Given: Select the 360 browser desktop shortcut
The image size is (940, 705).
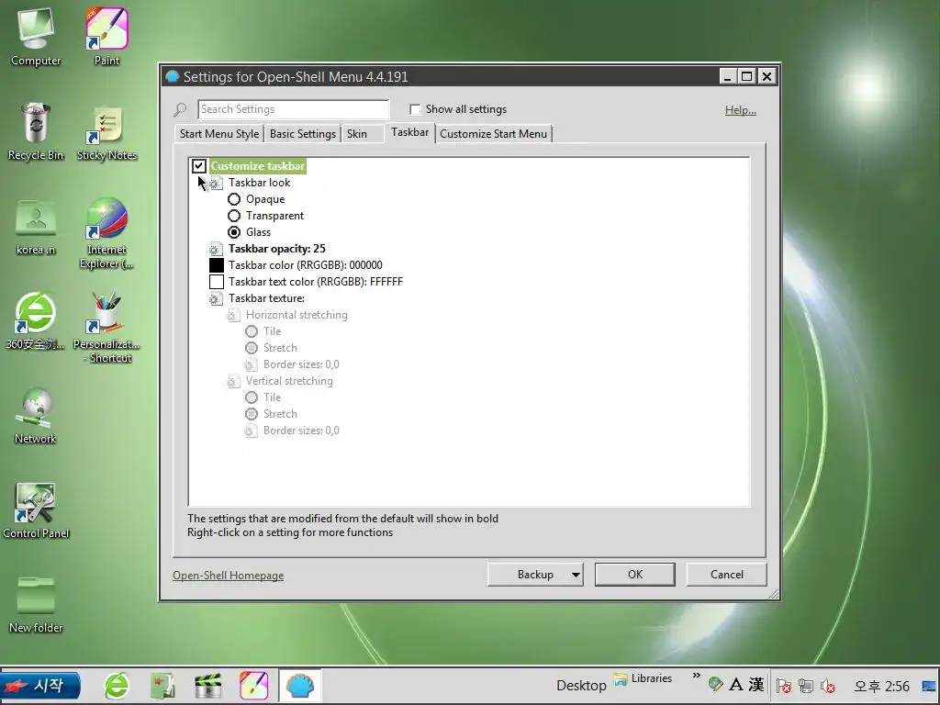Looking at the screenshot, I should point(36,320).
